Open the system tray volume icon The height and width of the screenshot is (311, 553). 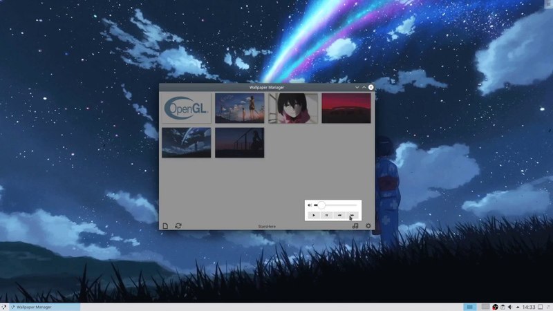pyautogui.click(x=510, y=307)
